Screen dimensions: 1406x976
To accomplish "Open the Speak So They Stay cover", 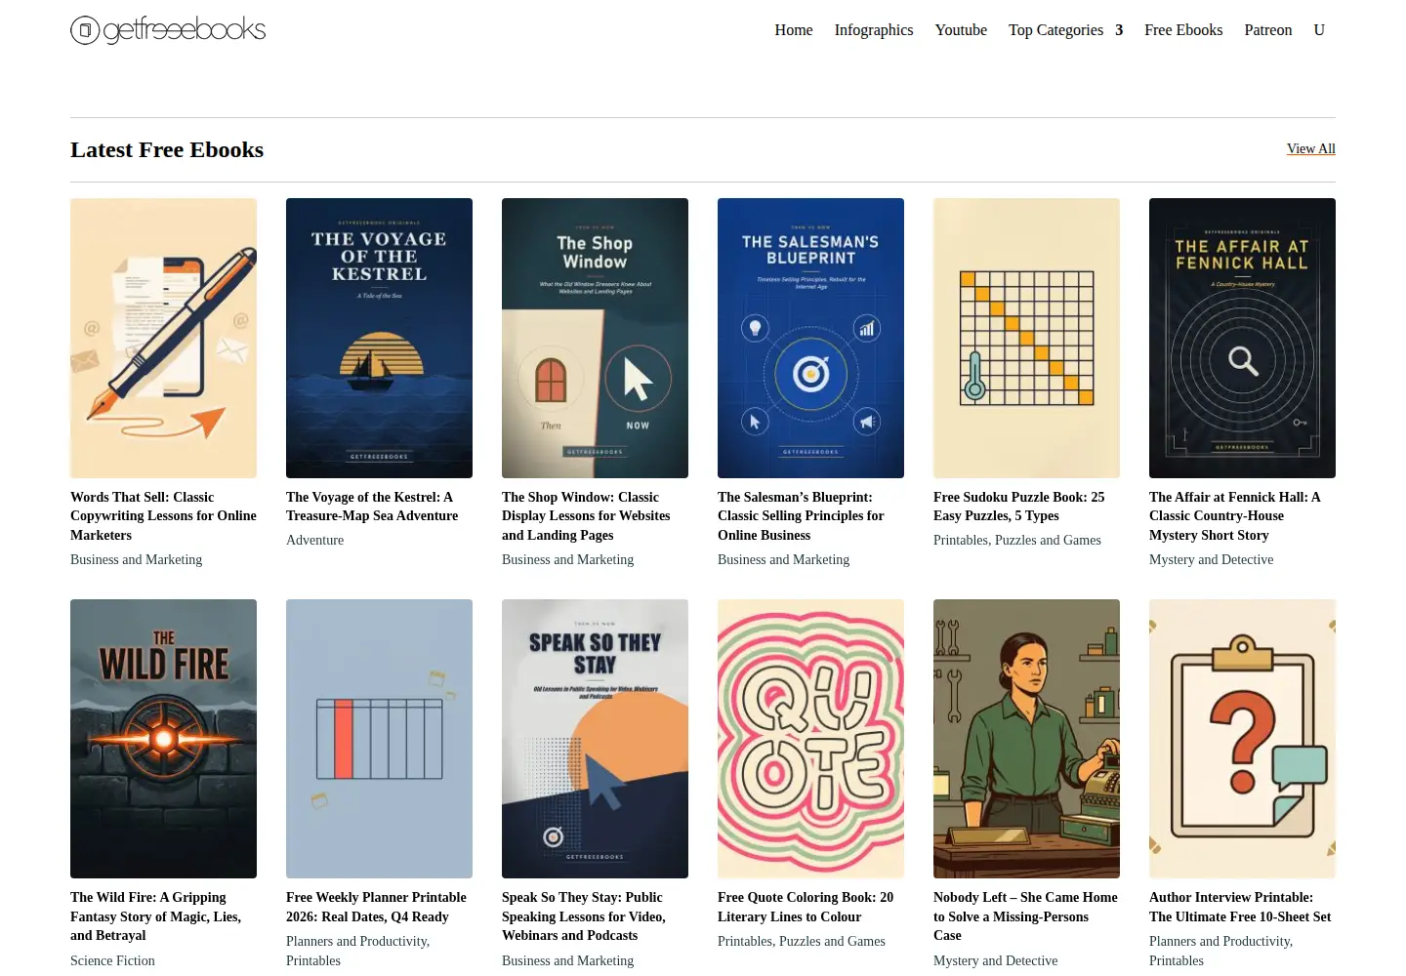I will 595,739.
